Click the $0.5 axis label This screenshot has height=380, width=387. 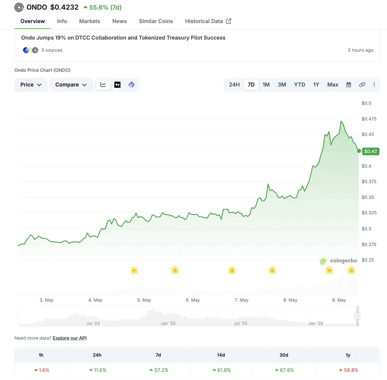pos(366,103)
